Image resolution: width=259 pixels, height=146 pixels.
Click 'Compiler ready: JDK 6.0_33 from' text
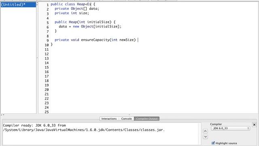click(x=34, y=125)
